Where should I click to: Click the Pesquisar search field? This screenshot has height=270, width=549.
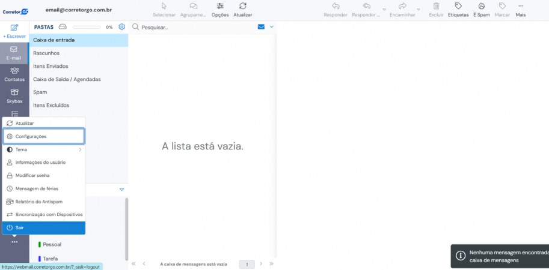[198, 27]
